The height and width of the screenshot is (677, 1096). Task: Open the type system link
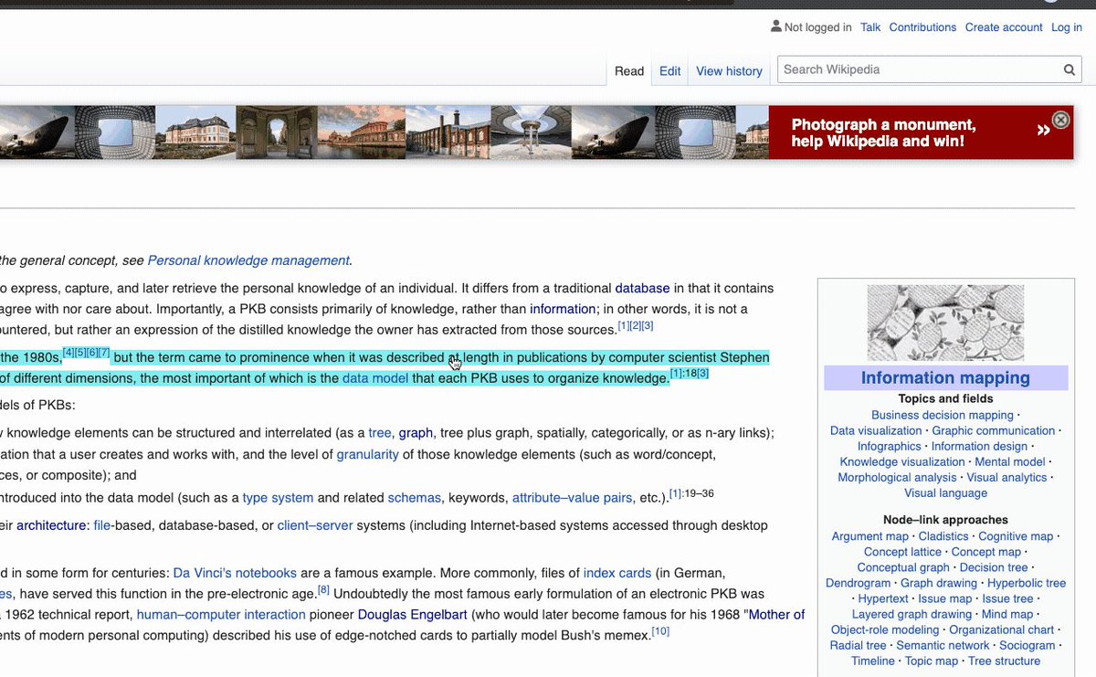pos(278,498)
